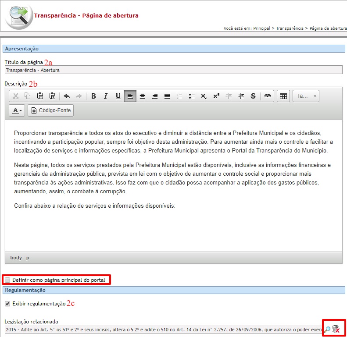This screenshot has height=337, width=347.
Task: Apply subscript formatting
Action: pyautogui.click(x=204, y=96)
